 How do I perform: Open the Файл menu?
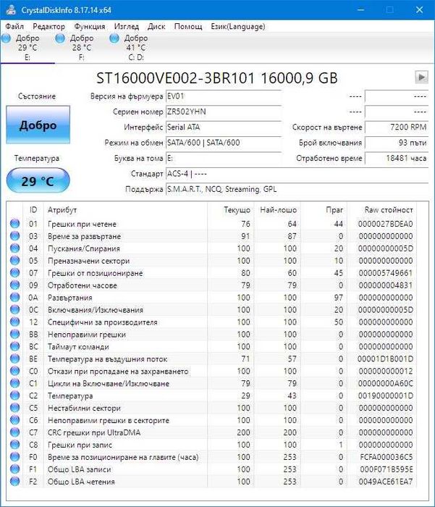pos(14,27)
